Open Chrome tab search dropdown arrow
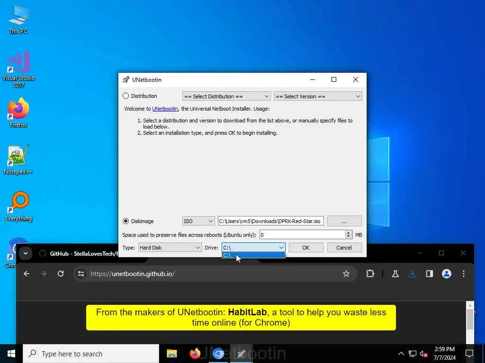Image resolution: width=485 pixels, height=363 pixels. (x=26, y=253)
